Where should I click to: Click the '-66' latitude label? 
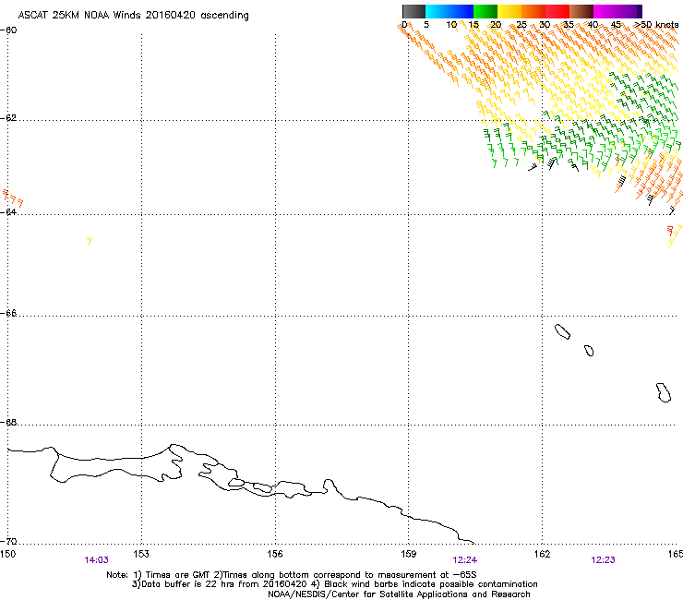click(x=8, y=313)
